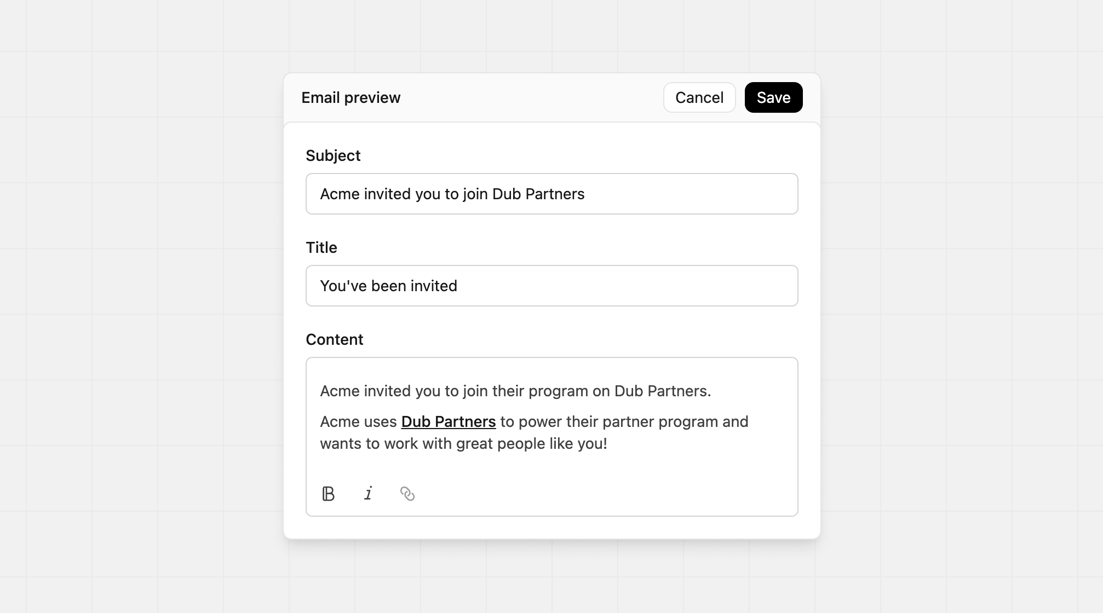Click the Email preview heading
The height and width of the screenshot is (613, 1103).
tap(351, 97)
